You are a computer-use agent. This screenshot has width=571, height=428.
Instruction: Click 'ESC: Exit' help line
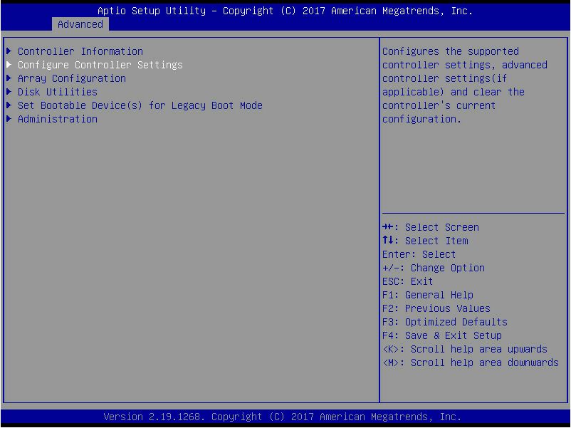(x=407, y=281)
